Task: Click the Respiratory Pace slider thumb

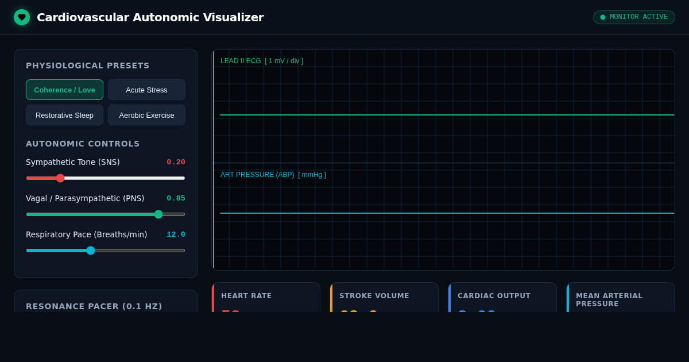Action: click(x=91, y=251)
